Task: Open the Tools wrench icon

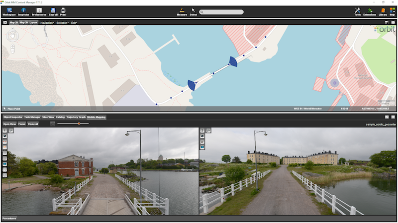Action: [x=357, y=10]
